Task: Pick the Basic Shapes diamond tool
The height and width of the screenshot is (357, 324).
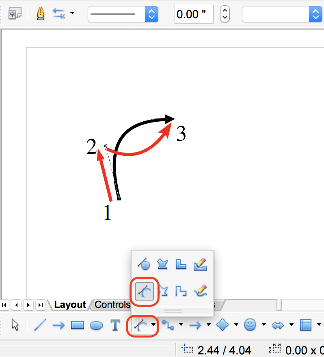Action: pos(222,325)
